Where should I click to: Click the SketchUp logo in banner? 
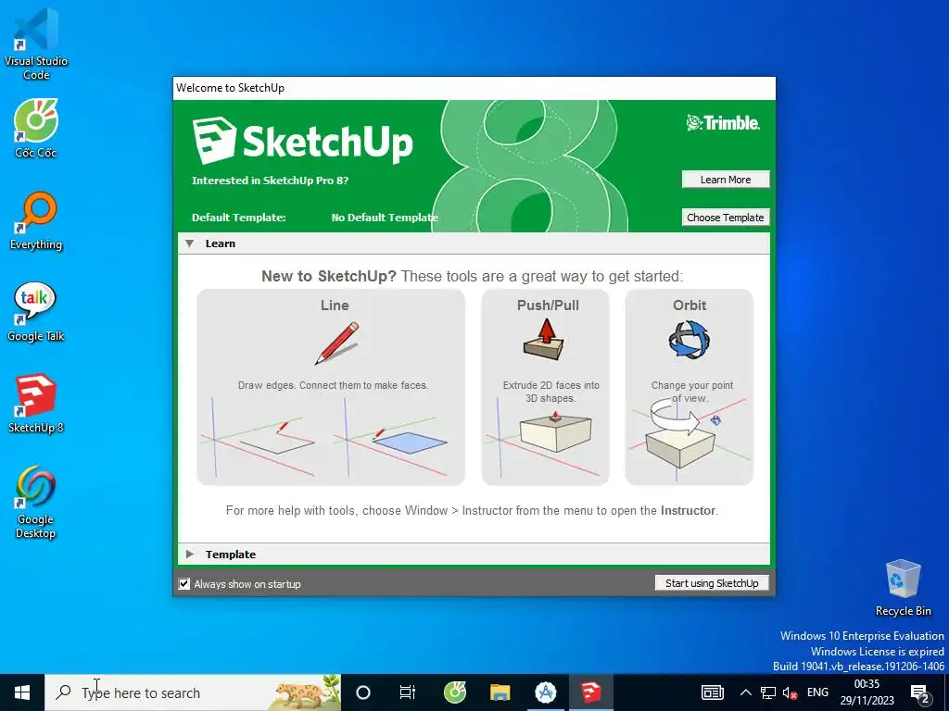click(x=303, y=141)
